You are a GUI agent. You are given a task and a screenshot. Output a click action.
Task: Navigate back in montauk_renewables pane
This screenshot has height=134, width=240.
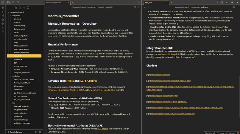coord(46,7)
